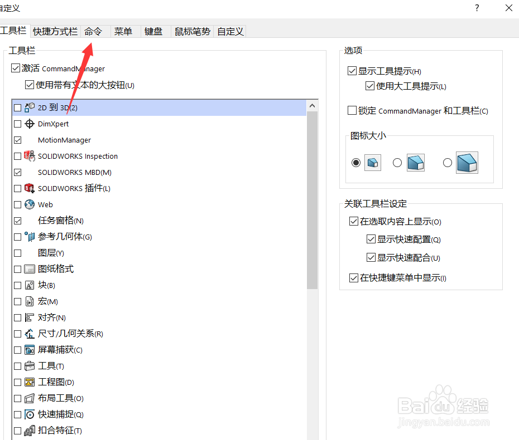Click the toolbar list scroll up arrow
The image size is (519, 440).
pos(312,106)
